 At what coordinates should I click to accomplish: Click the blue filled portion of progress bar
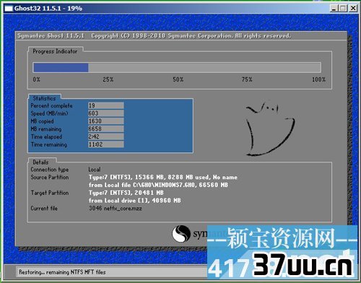tap(61, 68)
